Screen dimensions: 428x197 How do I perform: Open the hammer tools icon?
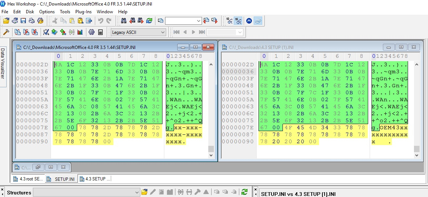(6, 32)
